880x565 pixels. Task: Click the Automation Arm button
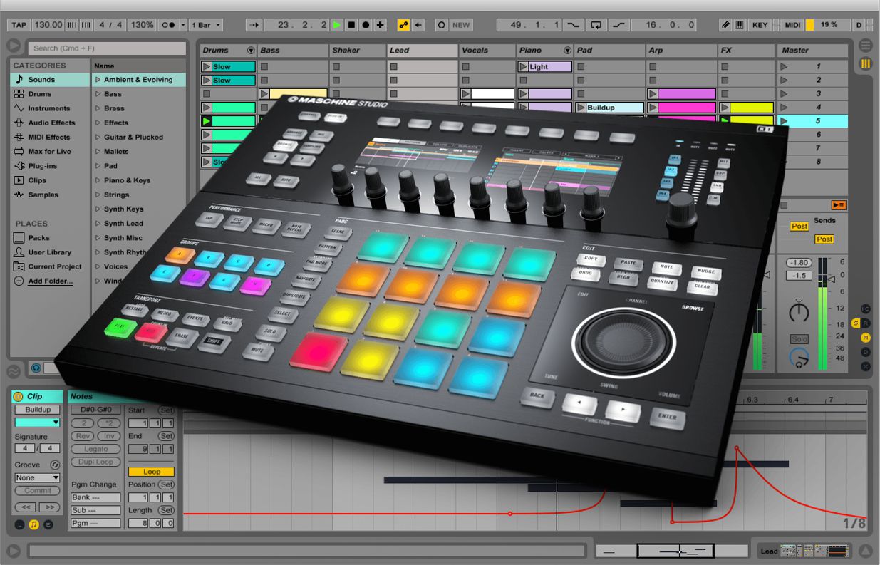[404, 25]
